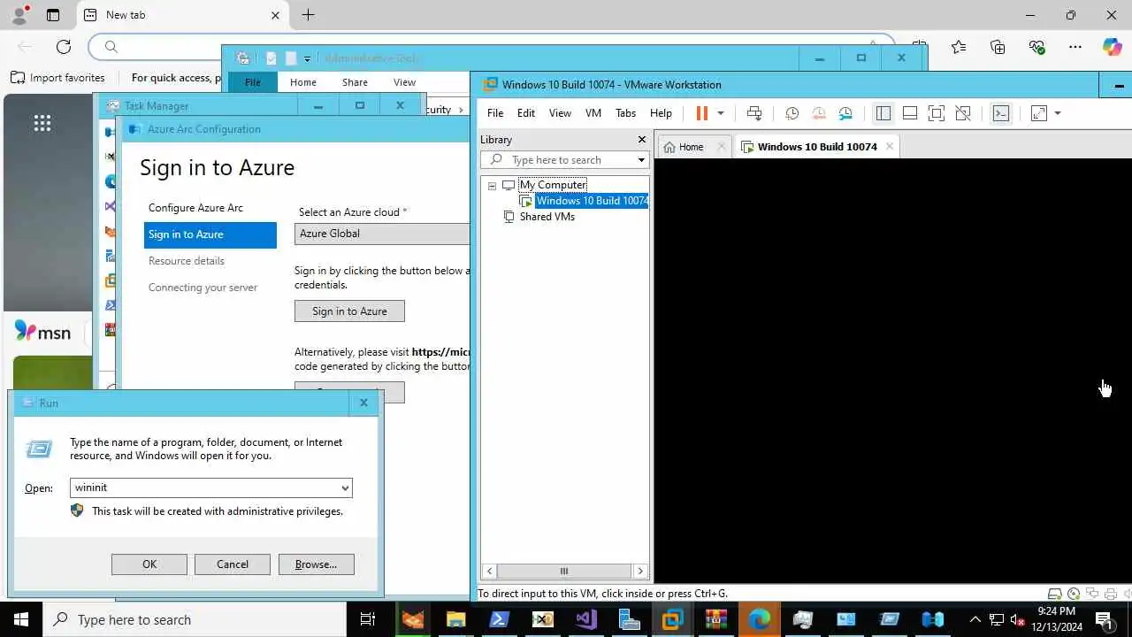Screen dimensions: 1132x637
Task: Open the notification center icon
Action: 1104,619
